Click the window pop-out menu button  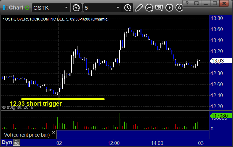coord(197,3)
